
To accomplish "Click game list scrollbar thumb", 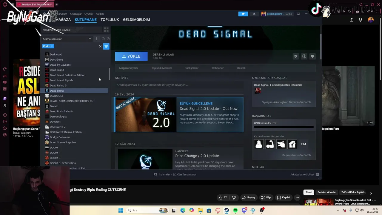I will click(x=109, y=74).
